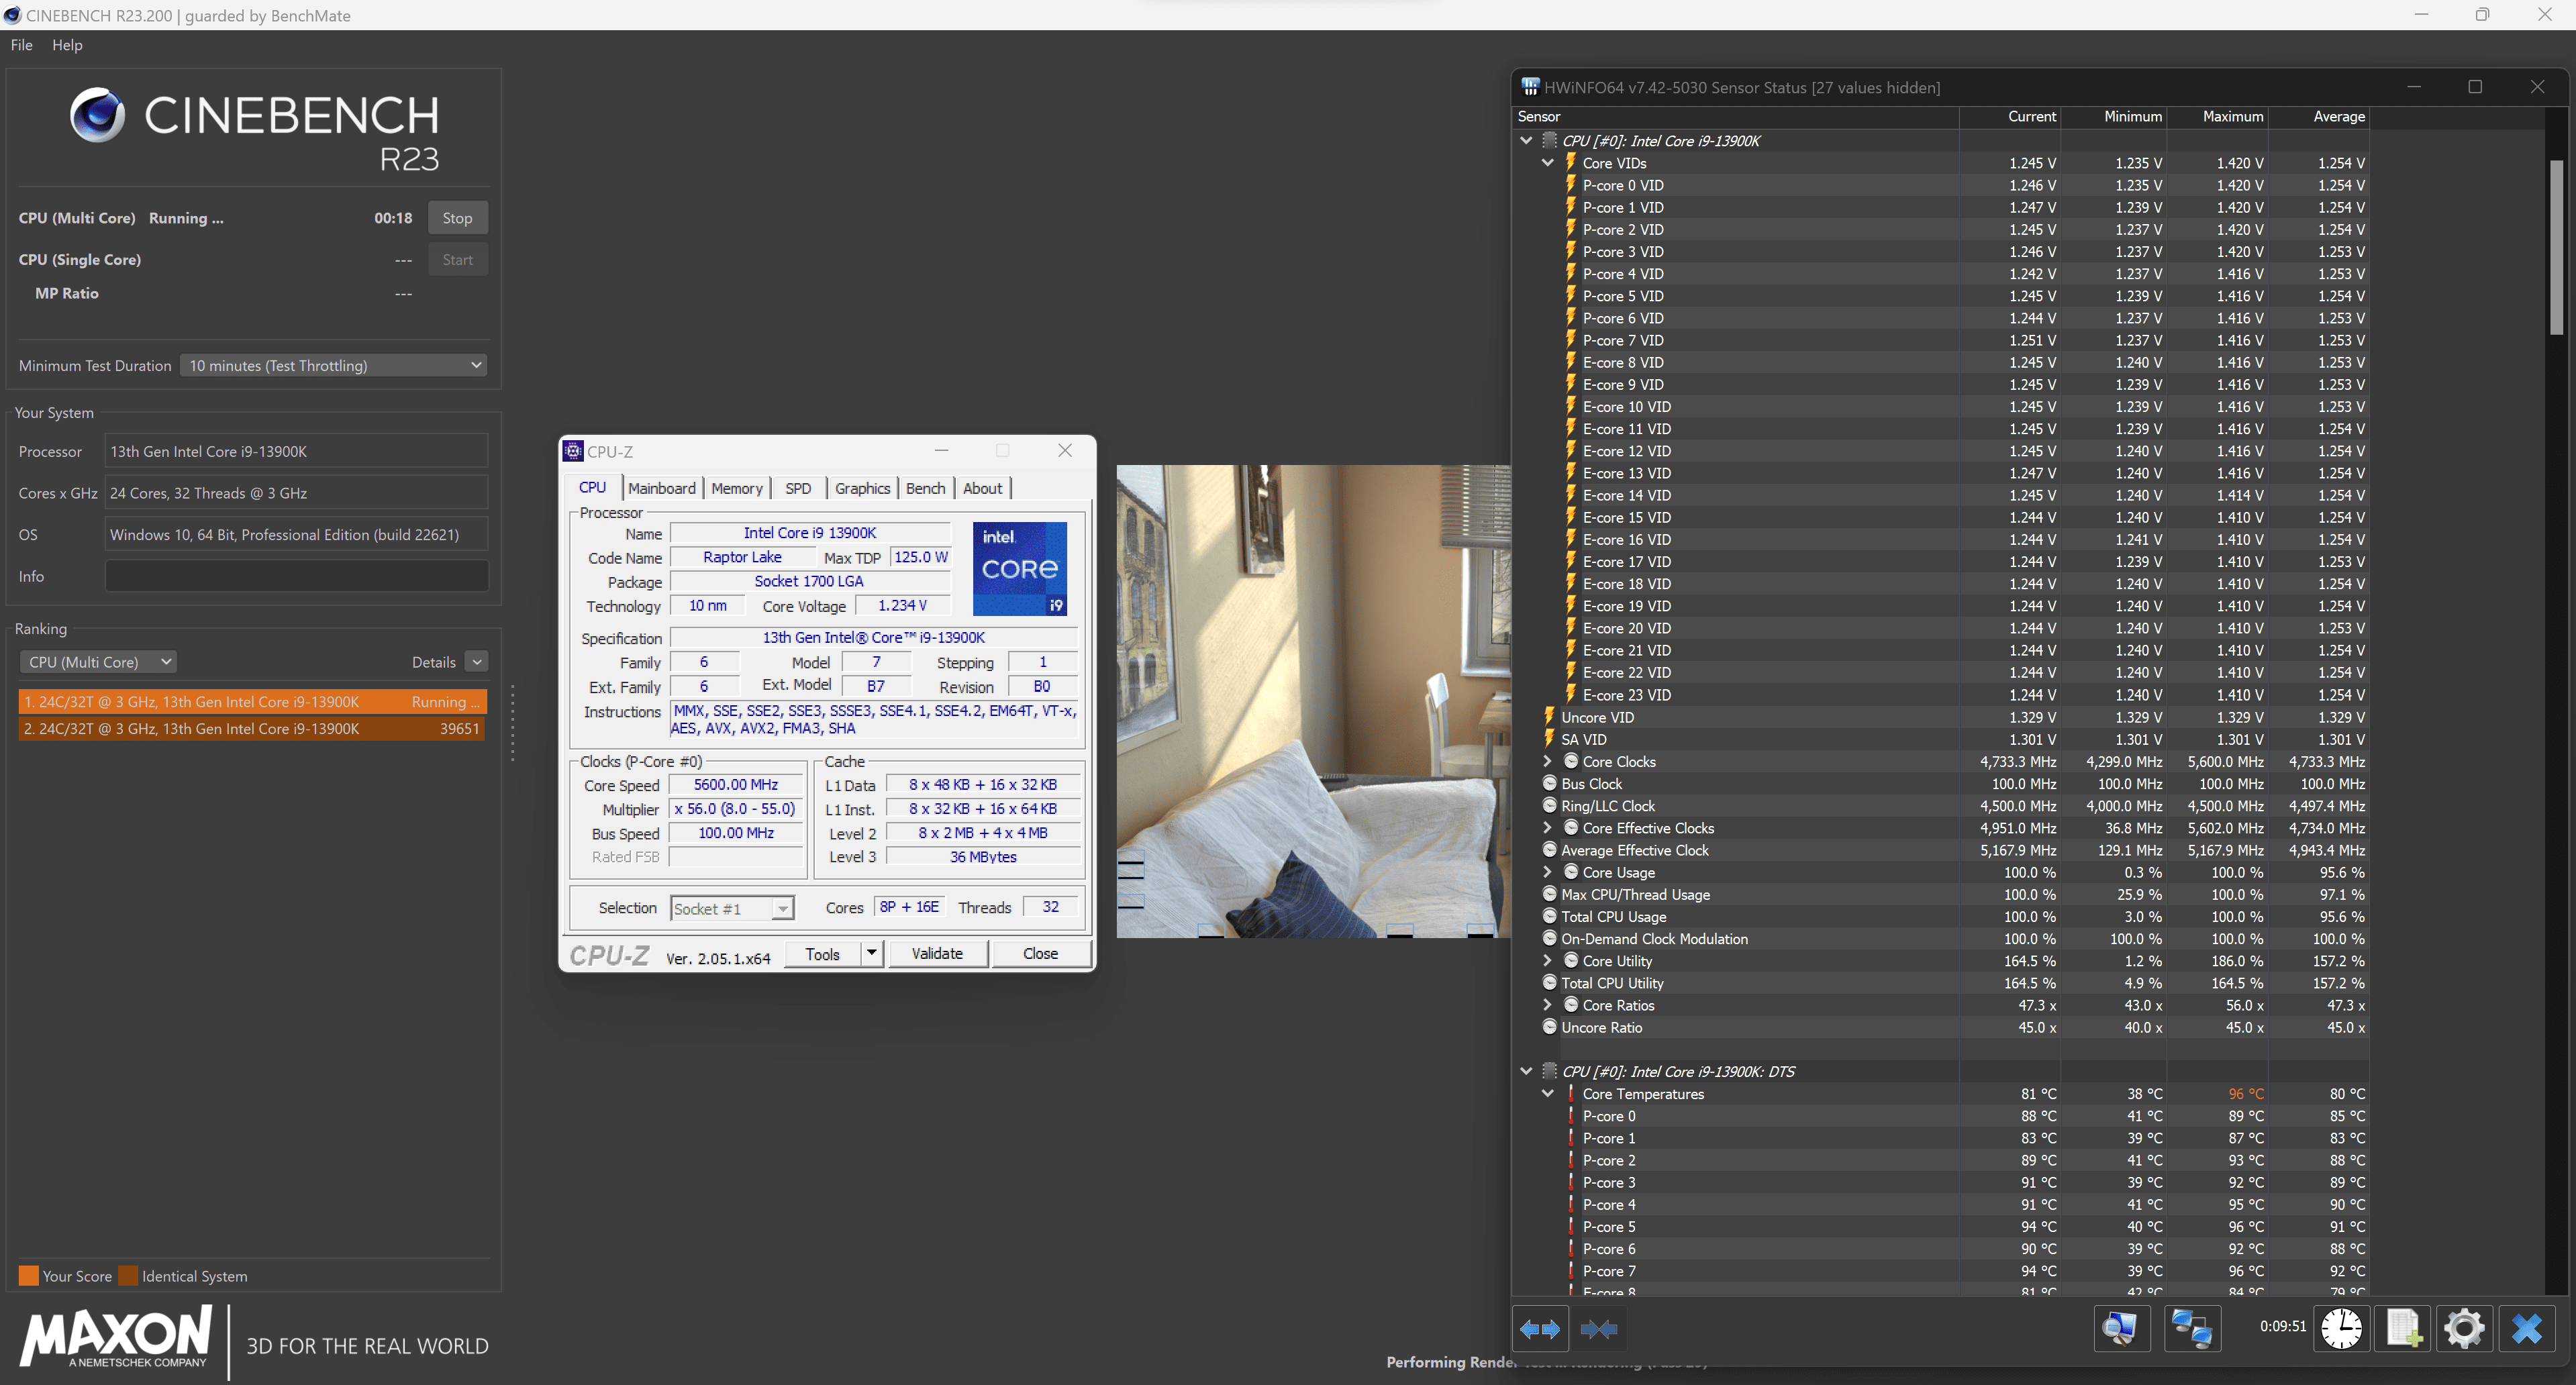Expand the Core Clocks sensor group
This screenshot has height=1385, width=2576.
pyautogui.click(x=1547, y=762)
